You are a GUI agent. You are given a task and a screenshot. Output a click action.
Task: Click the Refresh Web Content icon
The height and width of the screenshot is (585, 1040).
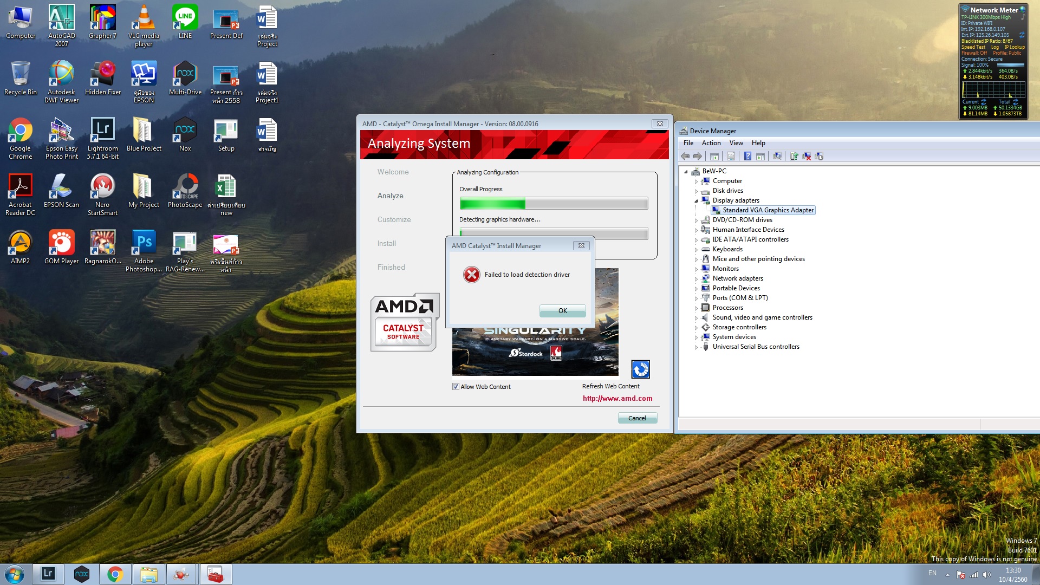point(640,369)
